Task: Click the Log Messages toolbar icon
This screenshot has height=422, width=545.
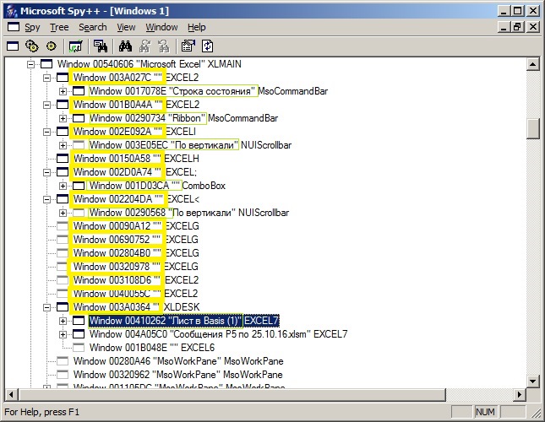Action: tap(76, 46)
